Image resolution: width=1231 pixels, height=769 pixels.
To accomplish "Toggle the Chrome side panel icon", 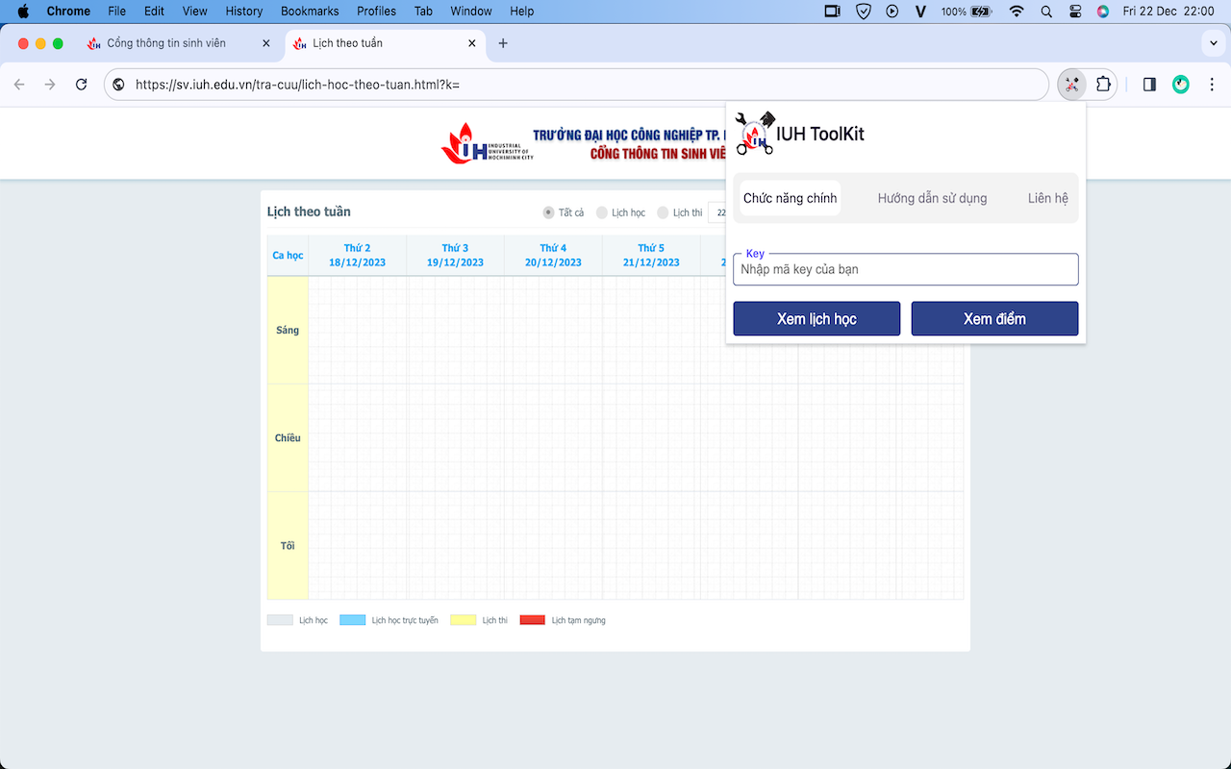I will click(1149, 85).
